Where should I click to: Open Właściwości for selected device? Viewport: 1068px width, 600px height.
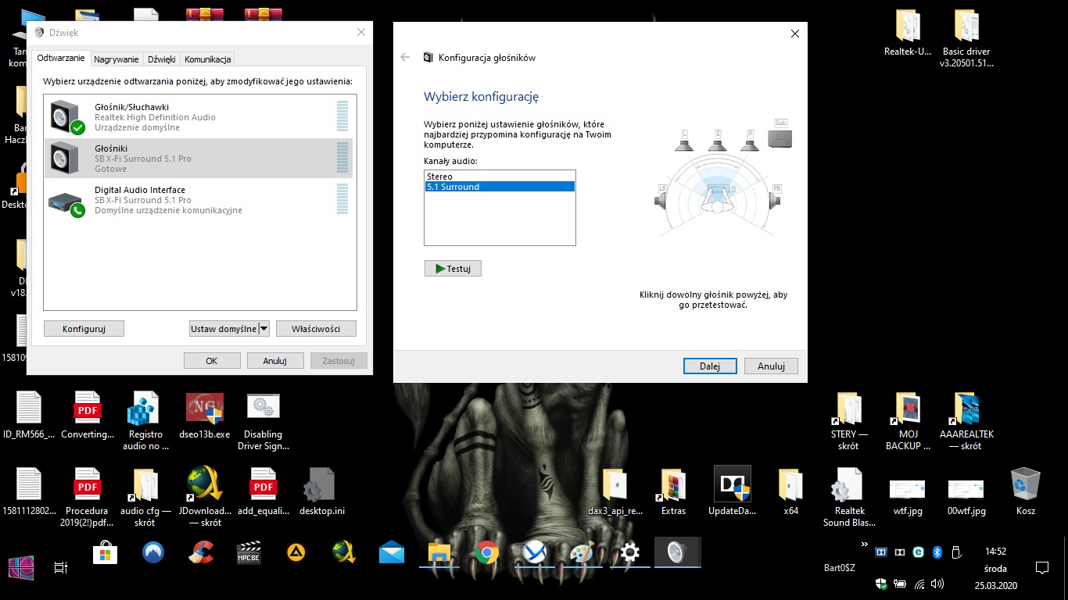[x=316, y=329]
